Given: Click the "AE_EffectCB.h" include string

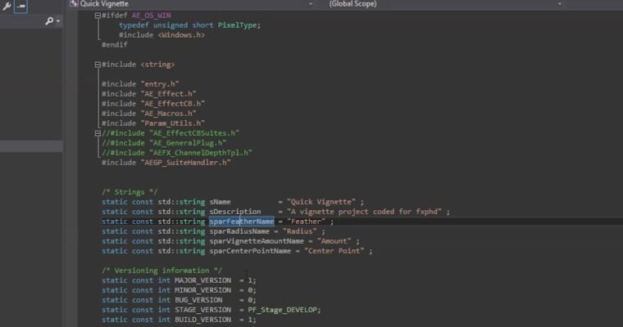Looking at the screenshot, I should [173, 104].
